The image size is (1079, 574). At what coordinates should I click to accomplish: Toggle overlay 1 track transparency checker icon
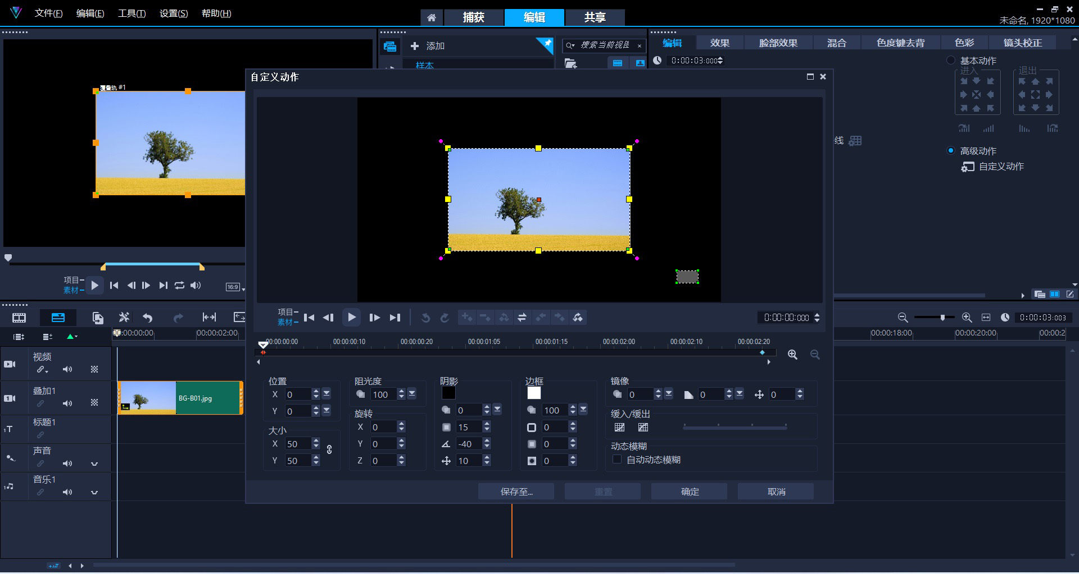[x=94, y=402]
